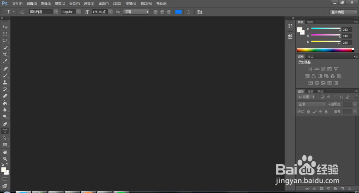359x193 pixels.
Task: Left align text
Action: [156, 12]
